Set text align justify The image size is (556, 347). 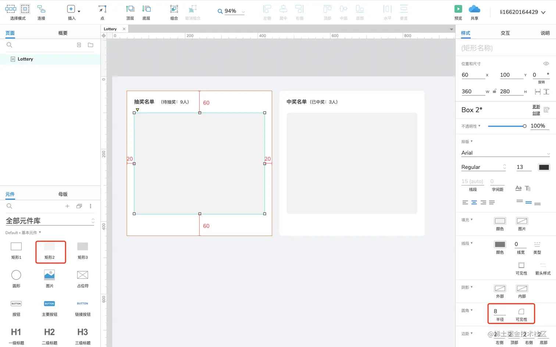tap(492, 202)
